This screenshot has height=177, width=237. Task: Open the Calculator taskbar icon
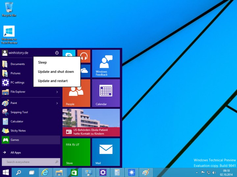[x=117, y=172]
